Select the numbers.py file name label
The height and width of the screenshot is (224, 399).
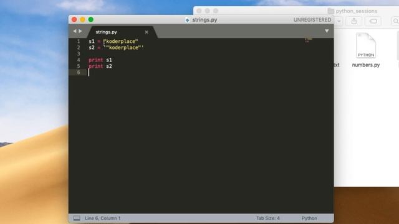click(x=366, y=65)
